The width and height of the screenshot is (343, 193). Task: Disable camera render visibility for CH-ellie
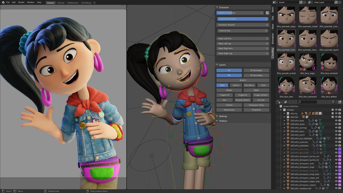pos(340,110)
